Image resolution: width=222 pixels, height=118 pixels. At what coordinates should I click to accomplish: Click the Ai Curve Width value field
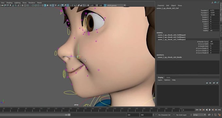[214, 44]
